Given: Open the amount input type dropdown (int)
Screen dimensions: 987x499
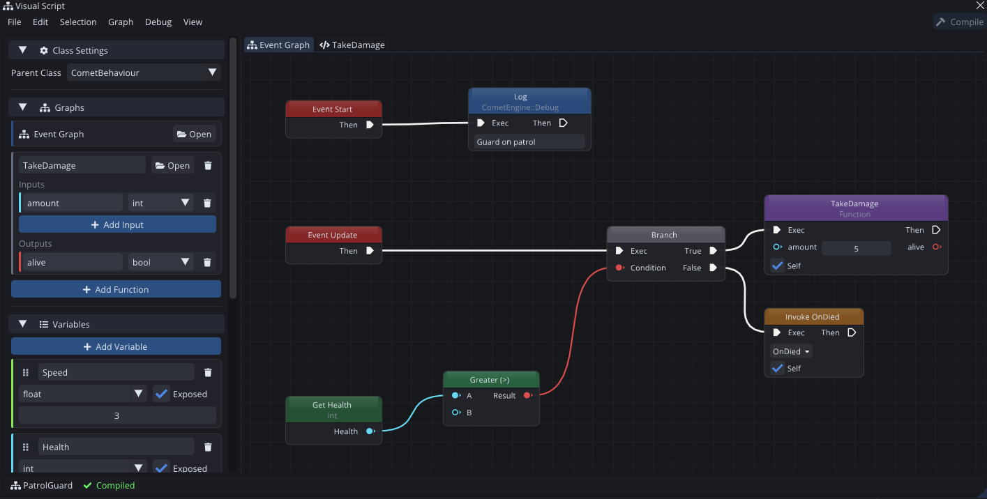Looking at the screenshot, I should pos(161,203).
